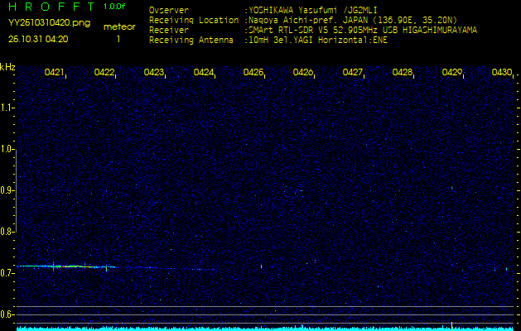This screenshot has width=521, height=331.
Task: Click the green meteor label
Action: tap(118, 26)
